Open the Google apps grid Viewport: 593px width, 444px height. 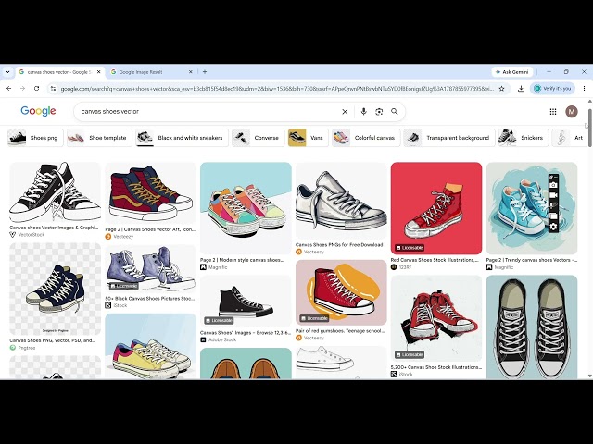pyautogui.click(x=553, y=111)
